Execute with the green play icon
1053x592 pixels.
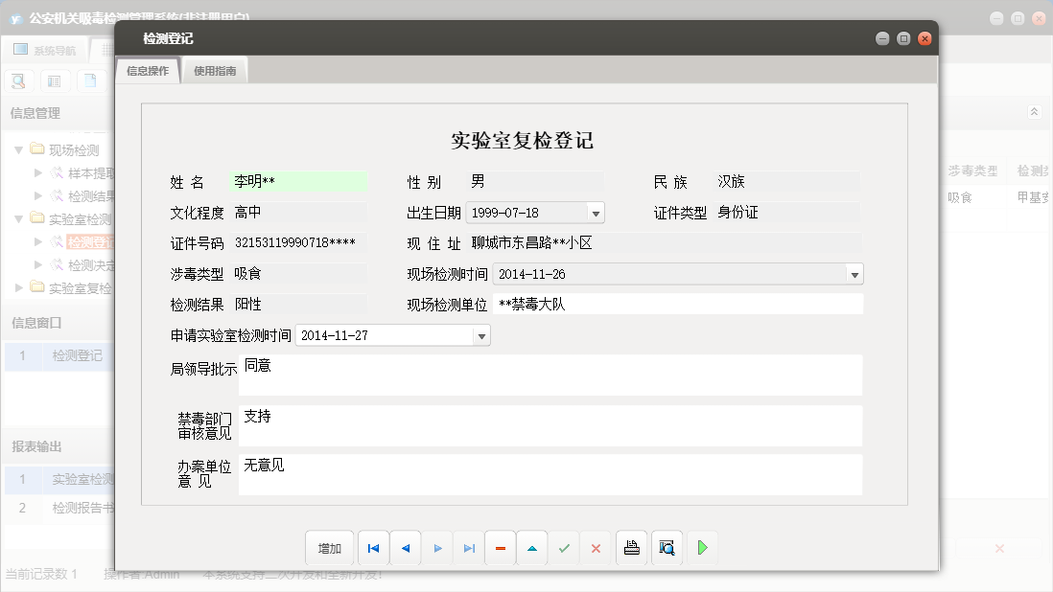[702, 548]
